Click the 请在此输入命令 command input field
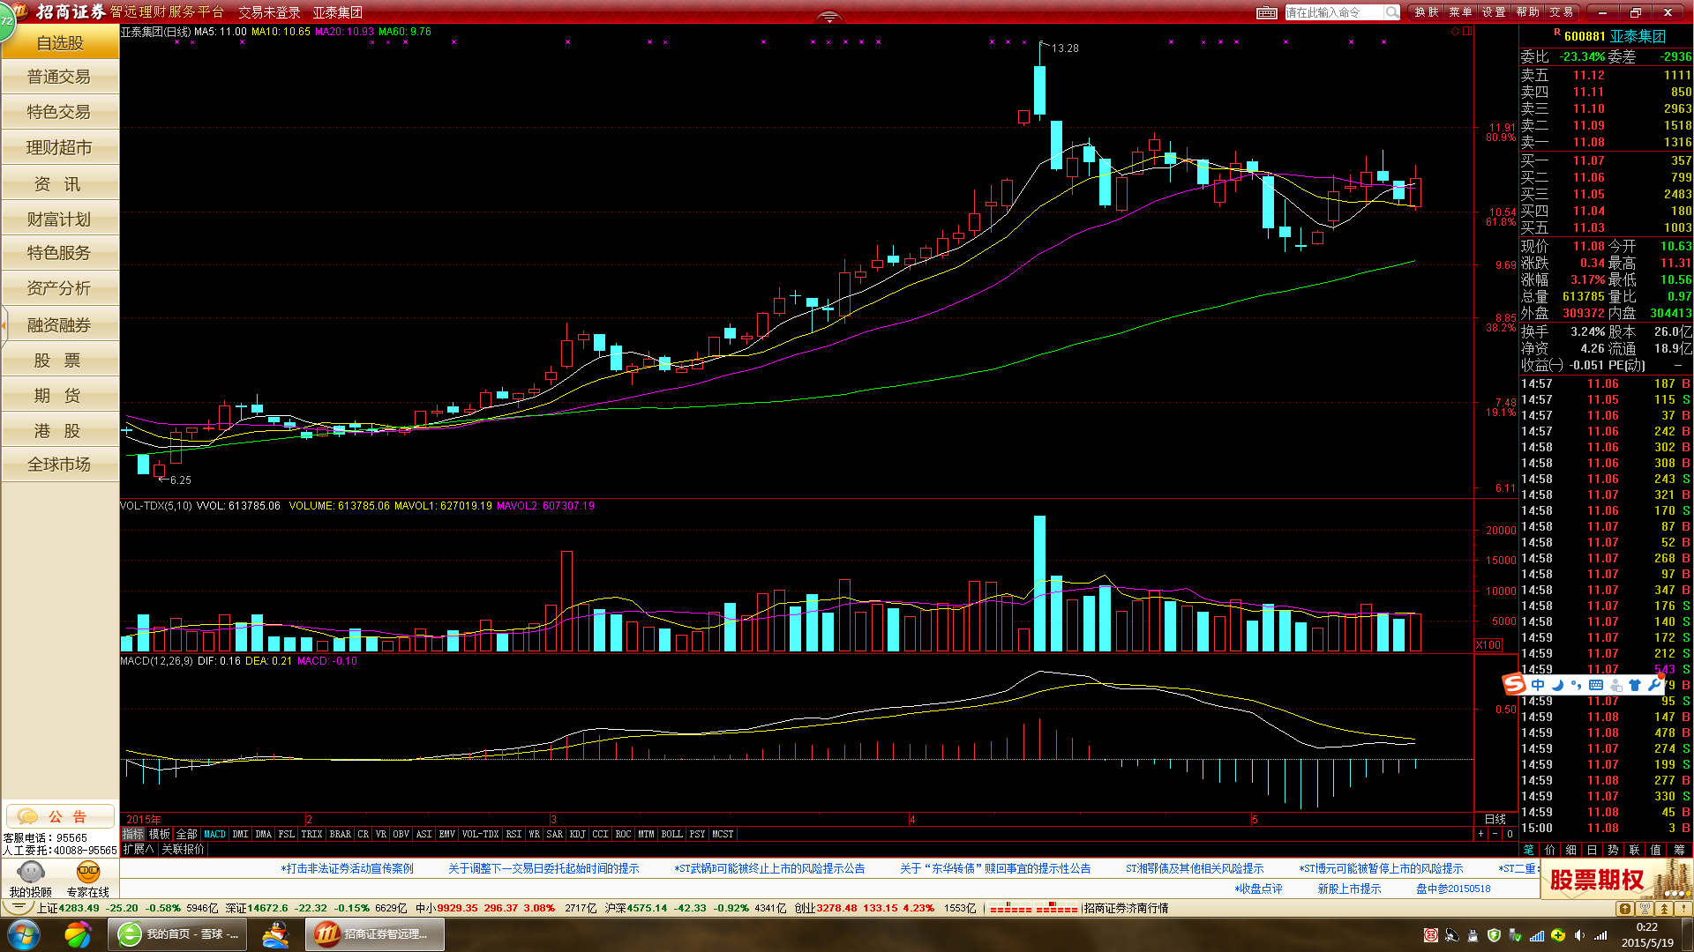Viewport: 1694px width, 952px height. click(1334, 12)
